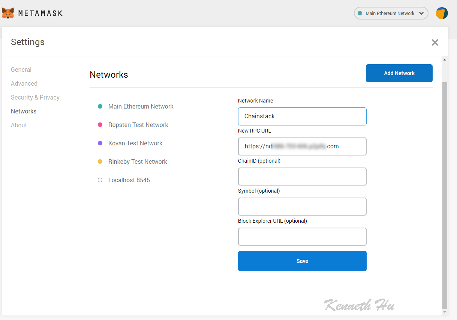
Task: Click into the Symbol input field
Action: (302, 207)
